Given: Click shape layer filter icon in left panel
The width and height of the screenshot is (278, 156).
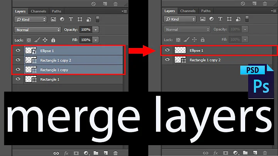Looking at the screenshot, I should (x=80, y=19).
